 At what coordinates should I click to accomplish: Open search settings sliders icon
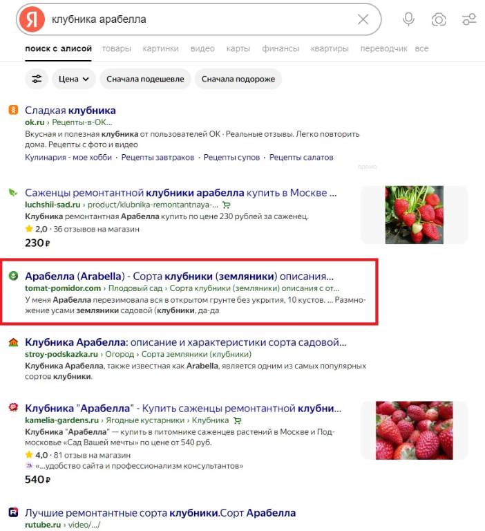tap(469, 19)
